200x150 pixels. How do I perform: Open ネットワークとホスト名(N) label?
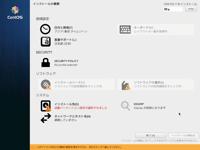pyautogui.click(x=73, y=116)
